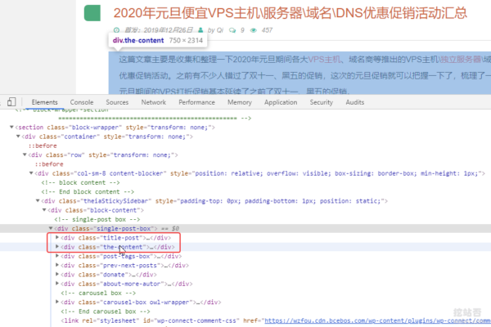
Task: Click the wp-connect-comment-css stylesheet href link
Action: click(377, 320)
